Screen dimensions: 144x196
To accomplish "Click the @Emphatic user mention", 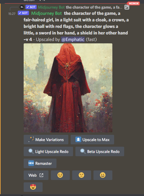I will (73, 39).
